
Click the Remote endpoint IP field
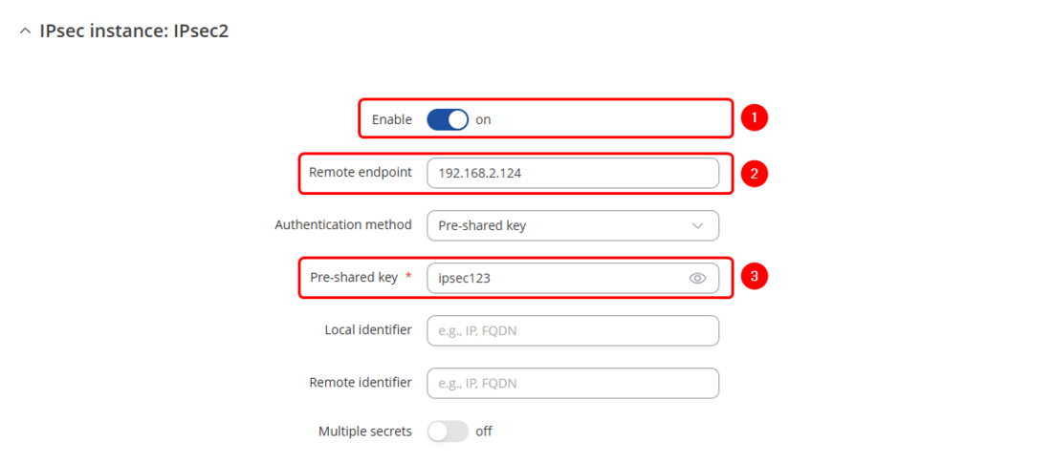pyautogui.click(x=572, y=173)
